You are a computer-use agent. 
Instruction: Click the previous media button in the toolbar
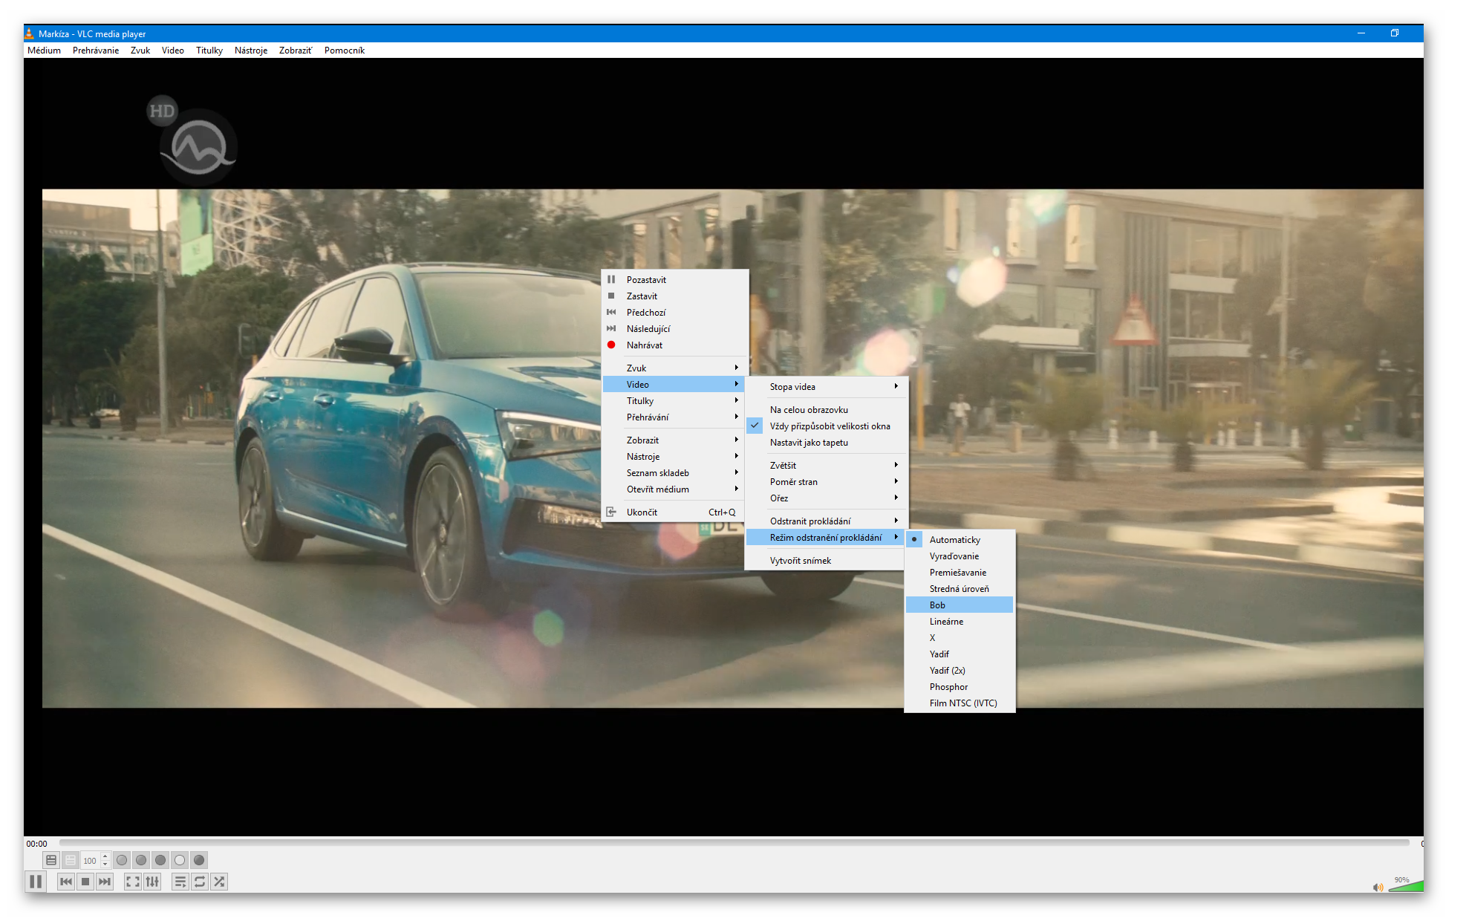tap(66, 882)
